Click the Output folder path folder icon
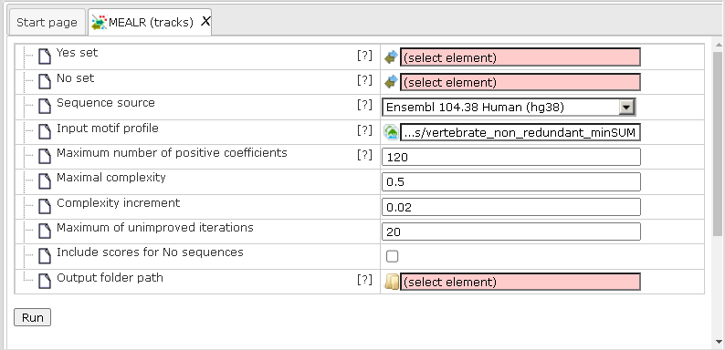 391,282
